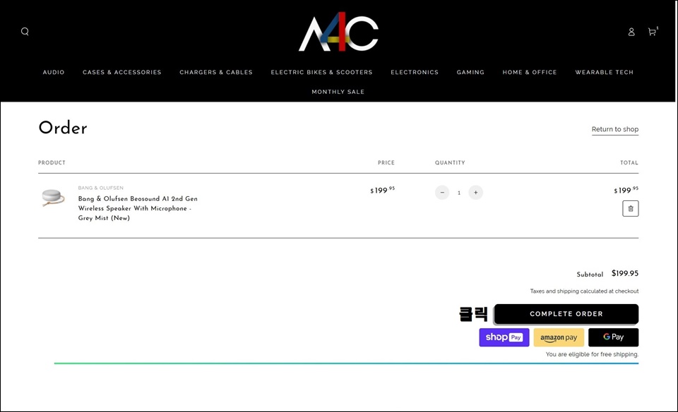Click the Bang & Olufsen brand label
The height and width of the screenshot is (412, 678).
pyautogui.click(x=101, y=188)
